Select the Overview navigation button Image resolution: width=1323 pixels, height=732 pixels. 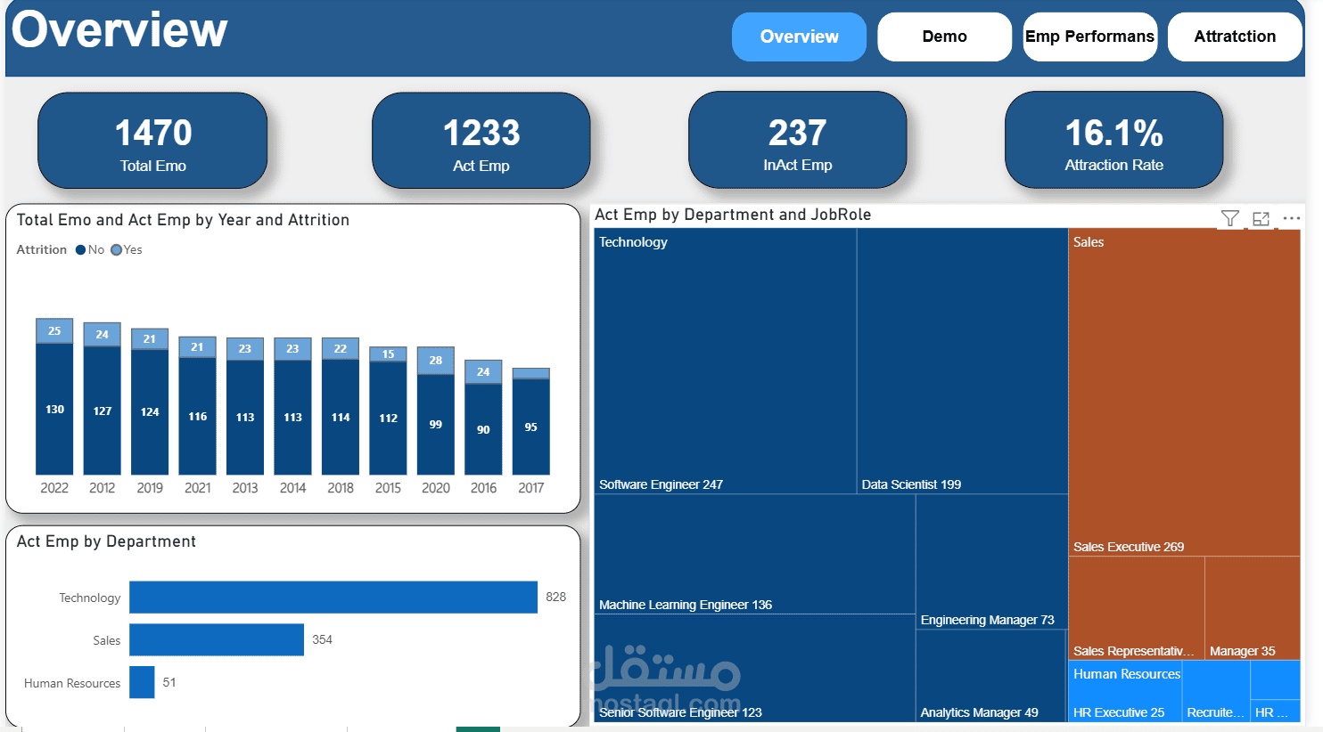pyautogui.click(x=799, y=36)
